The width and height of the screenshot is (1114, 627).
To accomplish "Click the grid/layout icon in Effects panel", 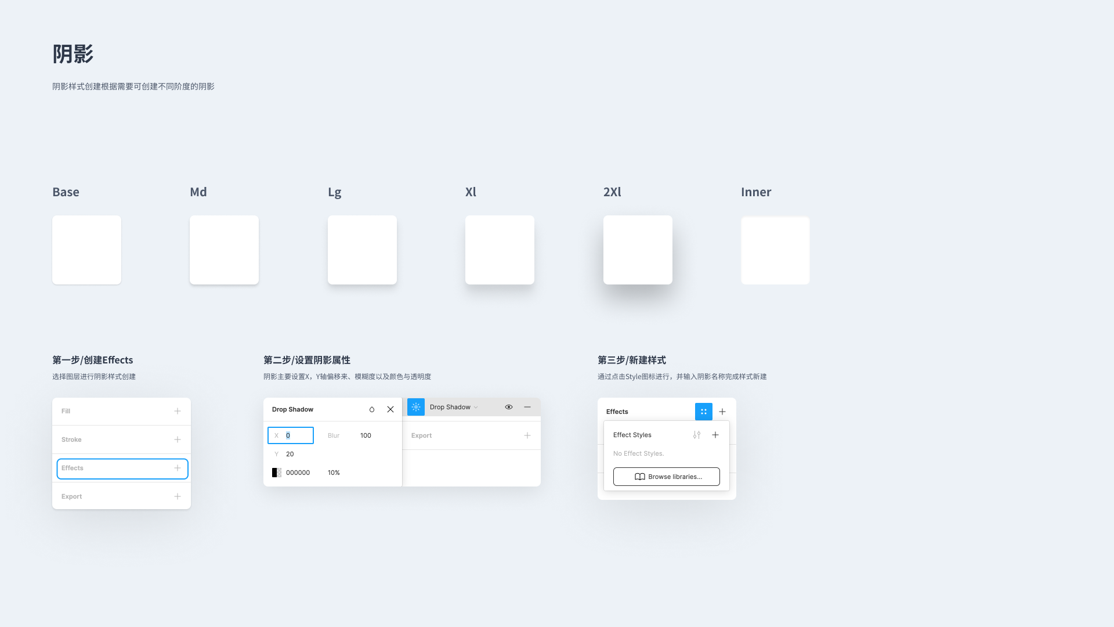I will pyautogui.click(x=704, y=411).
